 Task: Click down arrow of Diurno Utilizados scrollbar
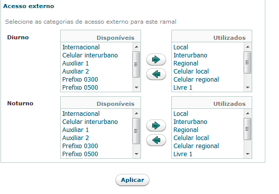tap(248, 87)
